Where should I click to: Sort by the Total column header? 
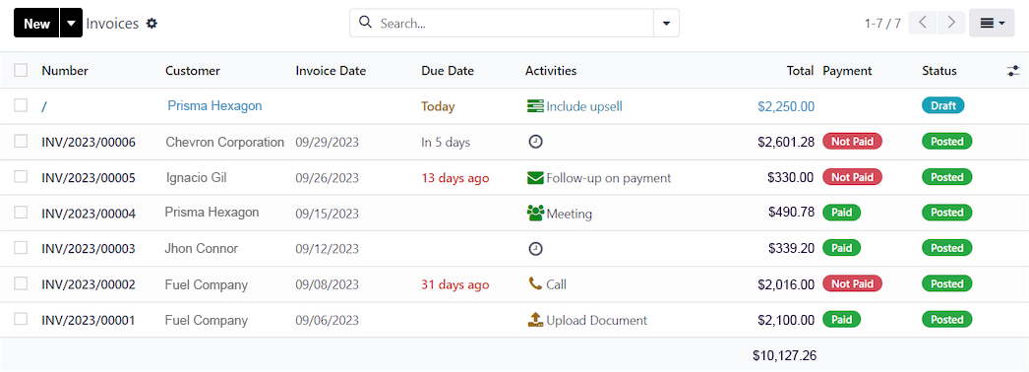(x=800, y=71)
